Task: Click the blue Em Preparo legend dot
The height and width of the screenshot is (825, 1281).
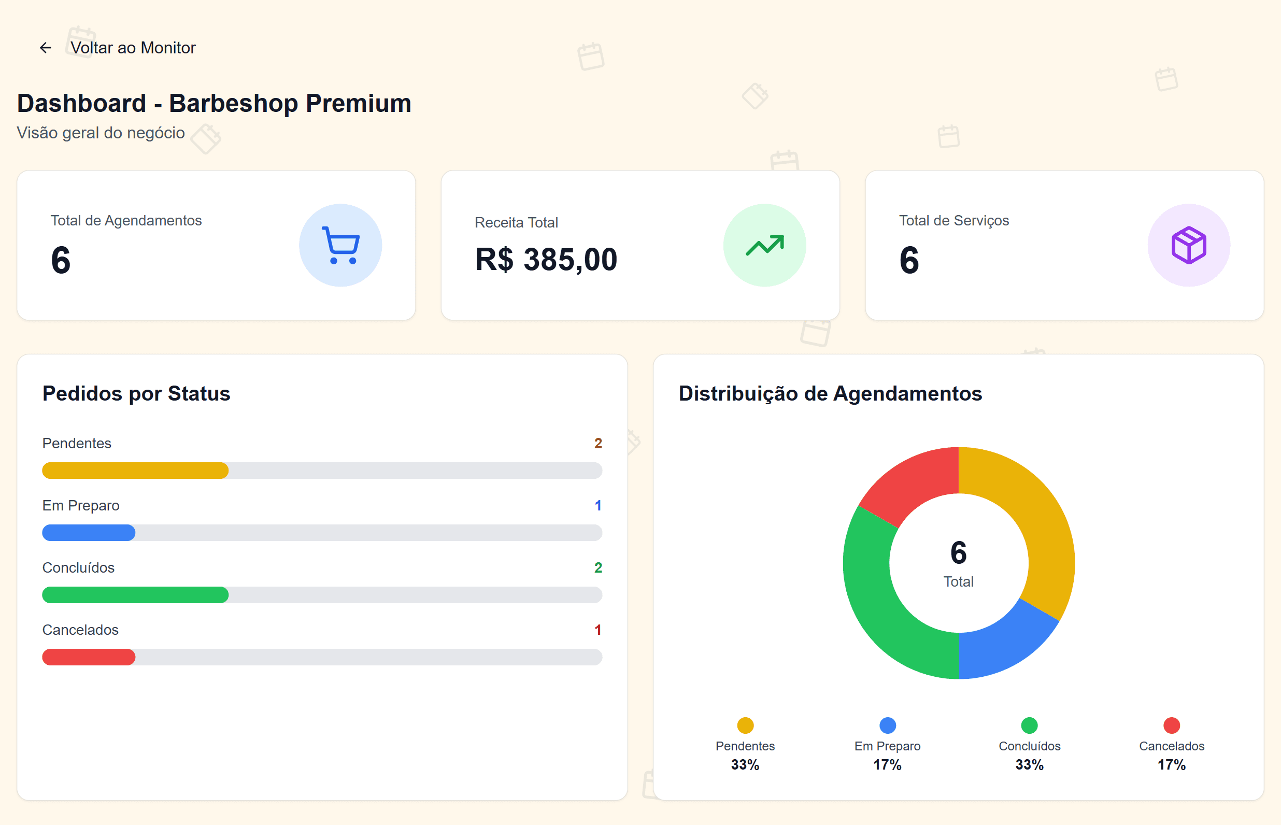Action: point(887,725)
